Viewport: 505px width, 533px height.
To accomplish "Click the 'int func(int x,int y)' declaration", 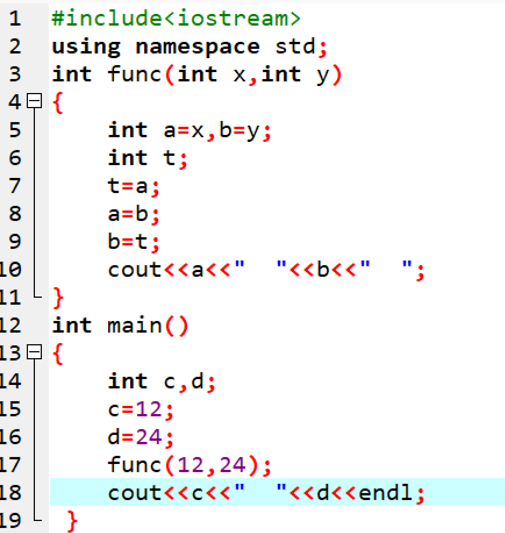I will click(x=197, y=74).
